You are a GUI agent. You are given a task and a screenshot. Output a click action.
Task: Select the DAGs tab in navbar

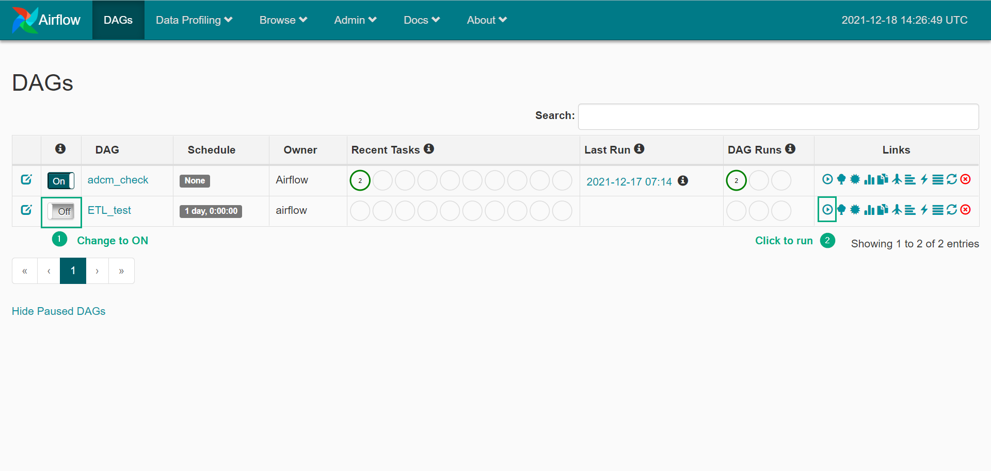[x=118, y=20]
